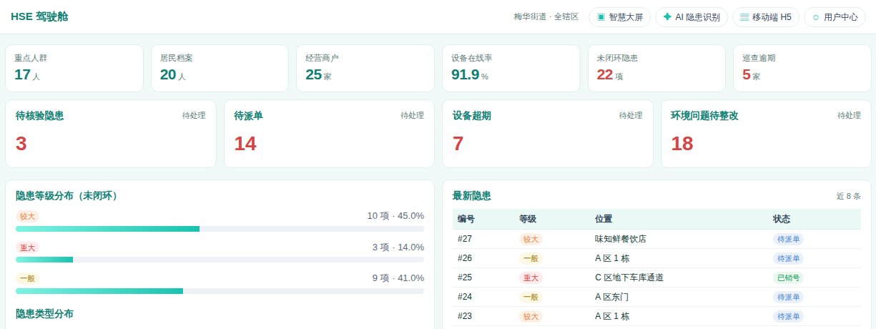Click 待处理 on the 设备超期 card
The height and width of the screenshot is (329, 876).
[x=631, y=115]
